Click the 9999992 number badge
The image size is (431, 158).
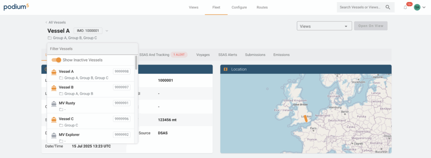pos(122,135)
